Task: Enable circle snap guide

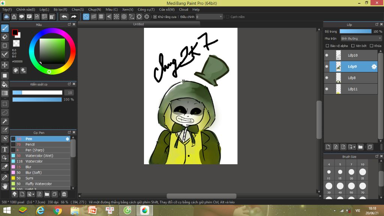Action: (x=124, y=16)
